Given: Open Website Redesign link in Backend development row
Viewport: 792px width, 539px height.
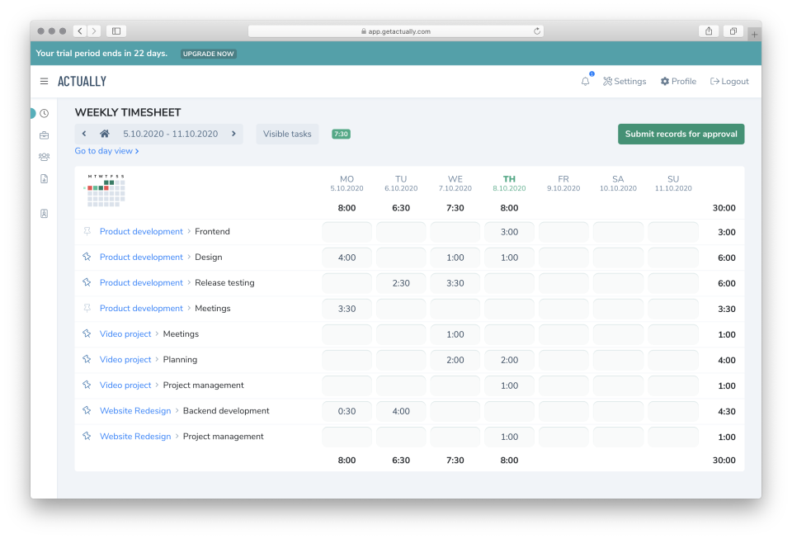Looking at the screenshot, I should (135, 411).
